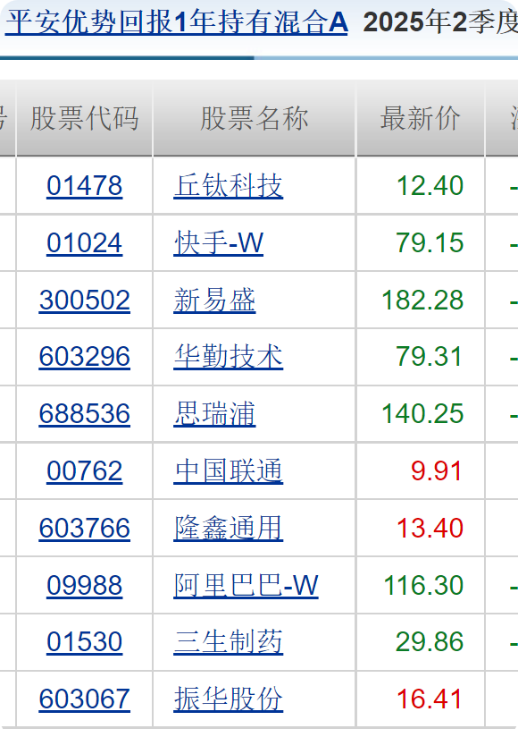Open stock code 09988
The width and height of the screenshot is (518, 737).
click(x=85, y=585)
